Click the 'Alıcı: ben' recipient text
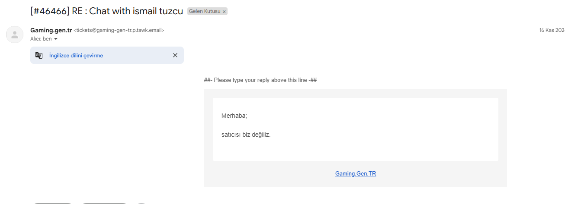Viewport: 565px width, 204px height. tap(41, 39)
